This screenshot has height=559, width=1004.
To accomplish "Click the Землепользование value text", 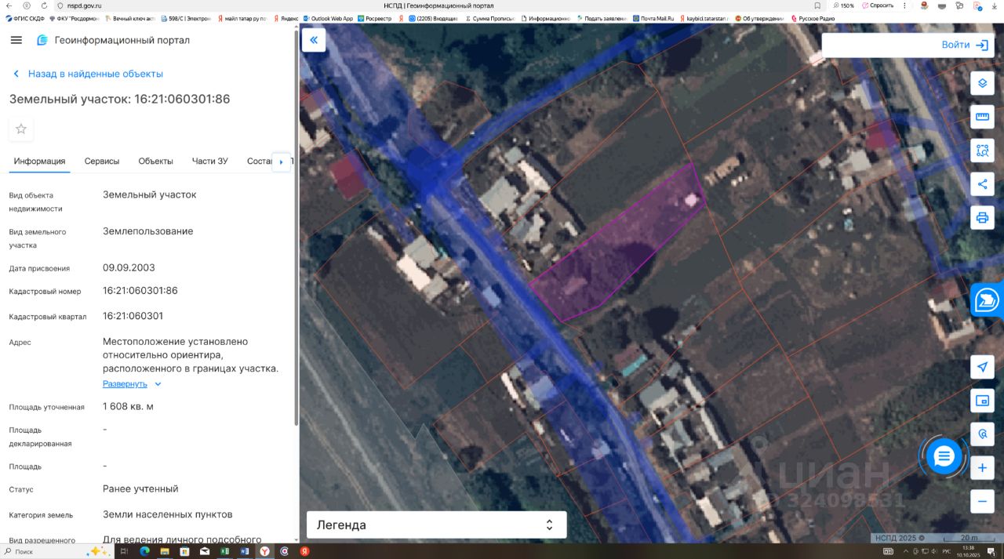I will (147, 231).
